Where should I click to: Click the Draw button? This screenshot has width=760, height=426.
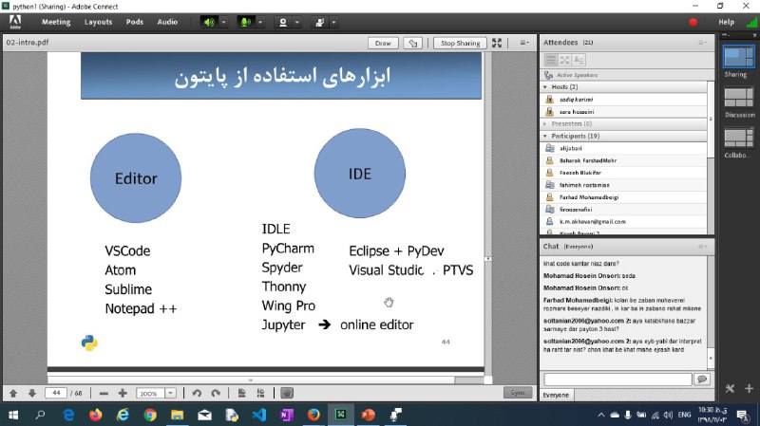[383, 43]
